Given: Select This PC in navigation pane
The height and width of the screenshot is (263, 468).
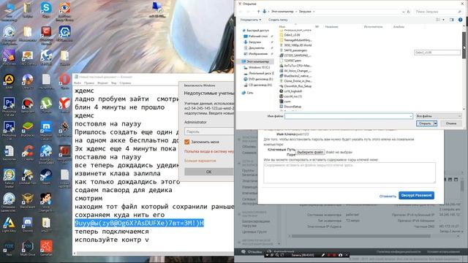Looking at the screenshot, I should click(x=255, y=61).
